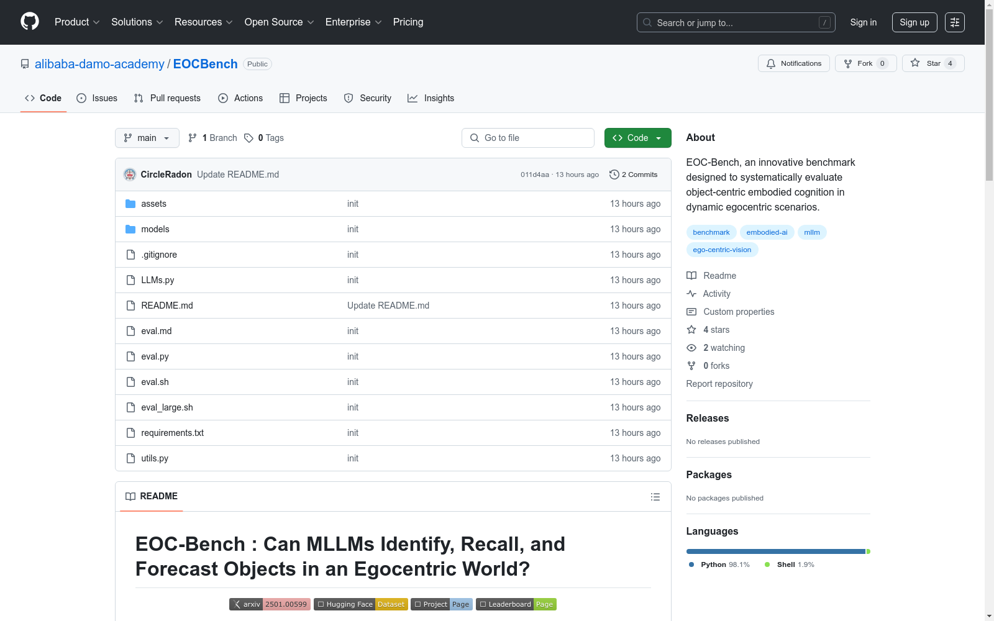Click the star icon next to 4 stars
This screenshot has width=994, height=621.
[x=691, y=330]
